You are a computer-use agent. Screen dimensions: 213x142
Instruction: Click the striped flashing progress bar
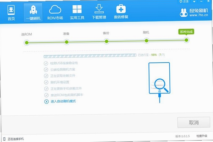[90, 56]
